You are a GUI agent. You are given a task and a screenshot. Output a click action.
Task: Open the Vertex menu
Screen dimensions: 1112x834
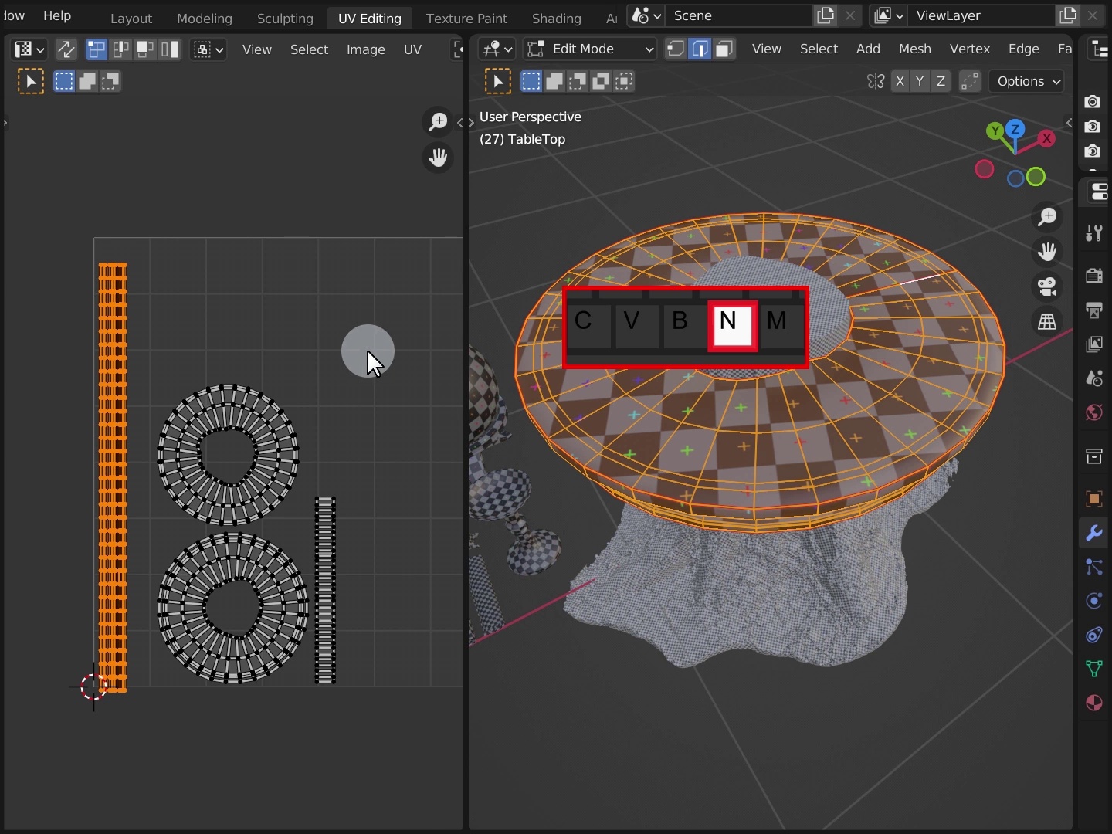coord(970,49)
